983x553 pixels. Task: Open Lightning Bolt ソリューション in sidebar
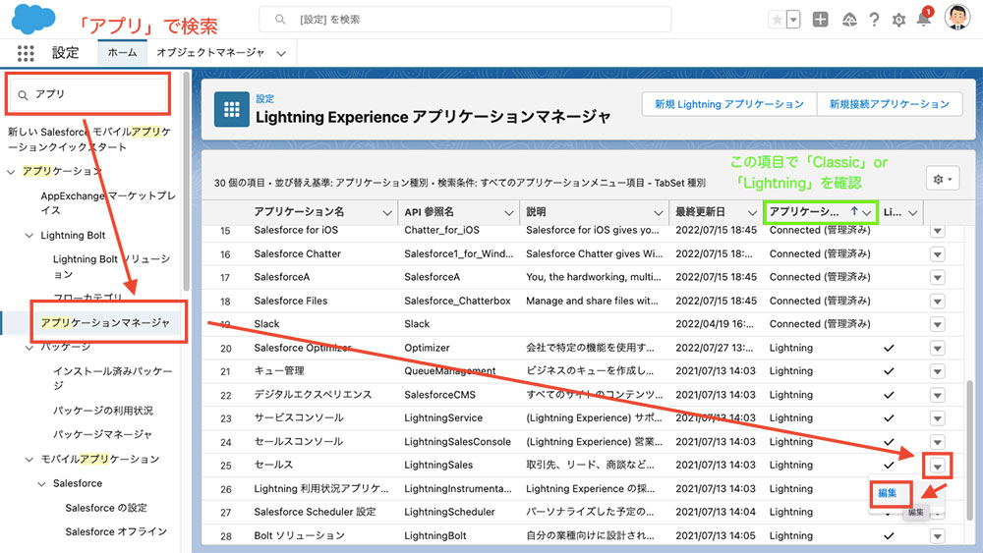point(112,266)
